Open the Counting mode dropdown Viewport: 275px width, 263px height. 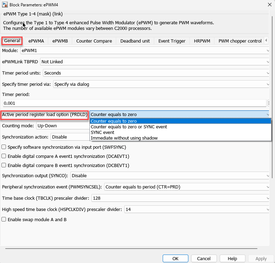(x=63, y=126)
